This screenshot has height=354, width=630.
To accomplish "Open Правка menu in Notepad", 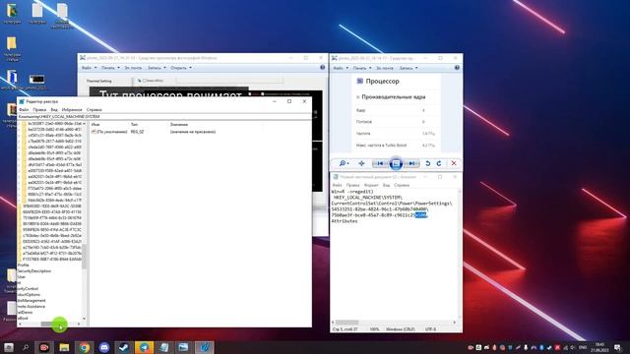I will (352, 185).
